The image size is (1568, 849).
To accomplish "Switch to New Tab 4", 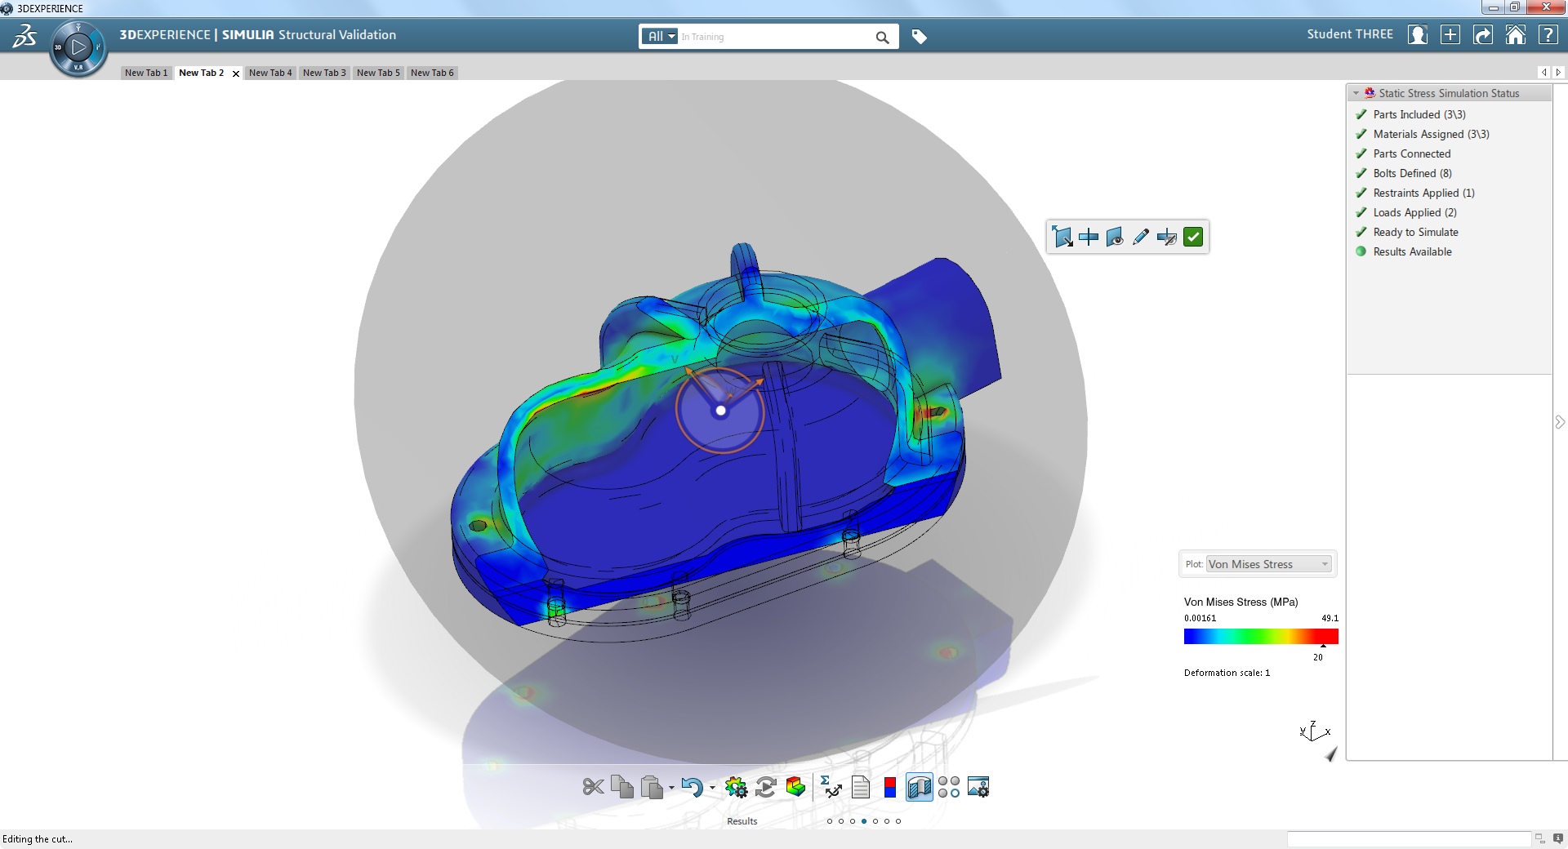I will (270, 73).
